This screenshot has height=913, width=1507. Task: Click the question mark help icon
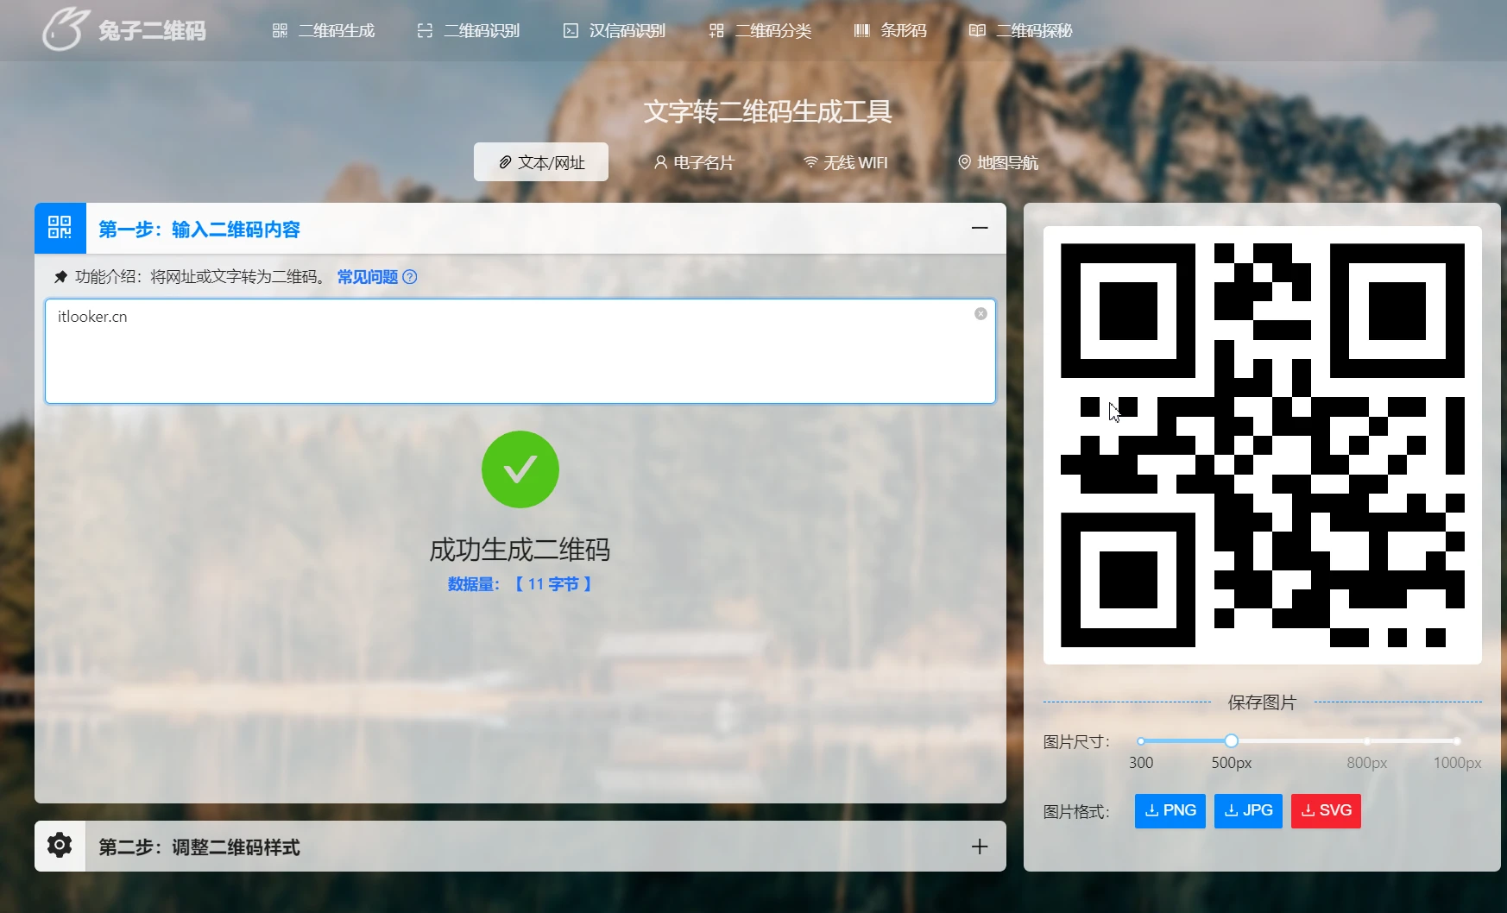point(410,277)
